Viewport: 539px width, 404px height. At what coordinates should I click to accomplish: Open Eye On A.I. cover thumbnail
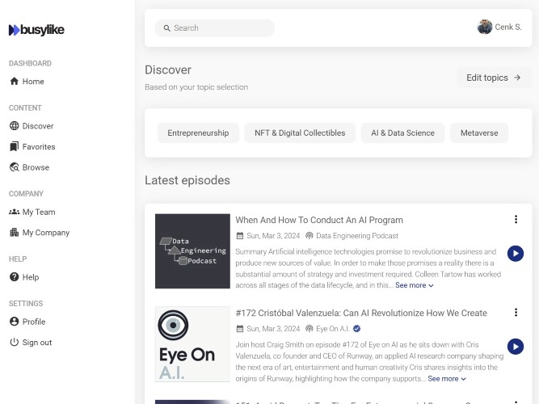click(x=192, y=344)
